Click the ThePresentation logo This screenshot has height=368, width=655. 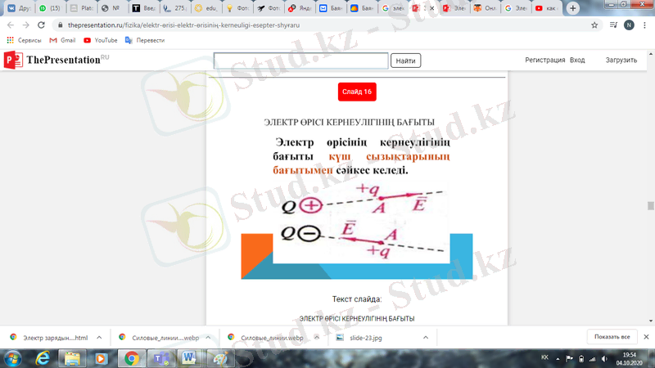56,60
